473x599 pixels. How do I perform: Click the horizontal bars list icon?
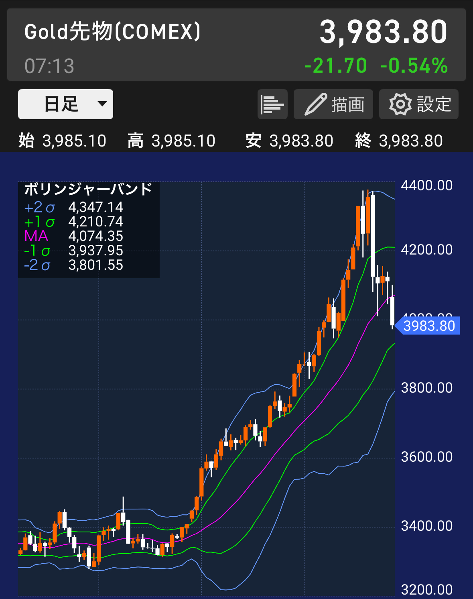click(x=272, y=104)
